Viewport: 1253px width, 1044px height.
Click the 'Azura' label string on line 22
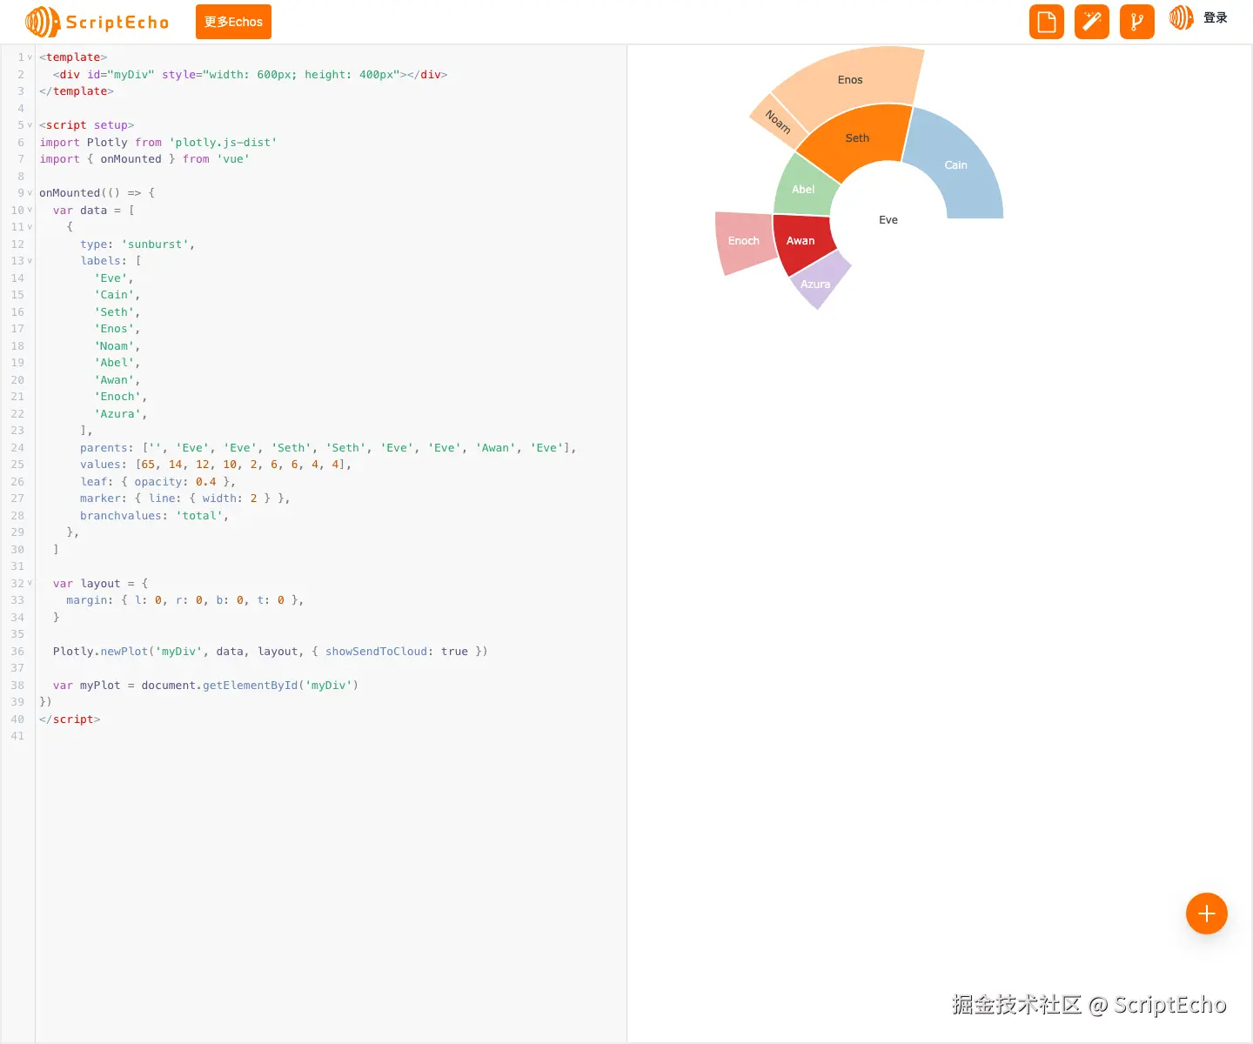(117, 414)
